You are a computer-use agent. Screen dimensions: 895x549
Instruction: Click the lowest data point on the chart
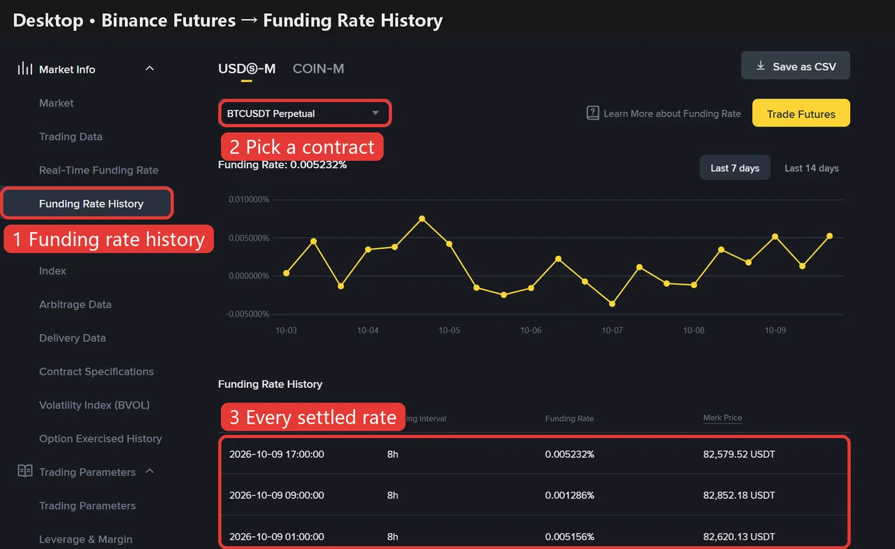point(613,304)
